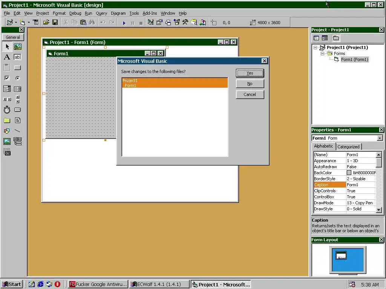Open the Add Form dropdown arrow in toolbar
Viewport: 386px width, 289px height.
click(29, 22)
